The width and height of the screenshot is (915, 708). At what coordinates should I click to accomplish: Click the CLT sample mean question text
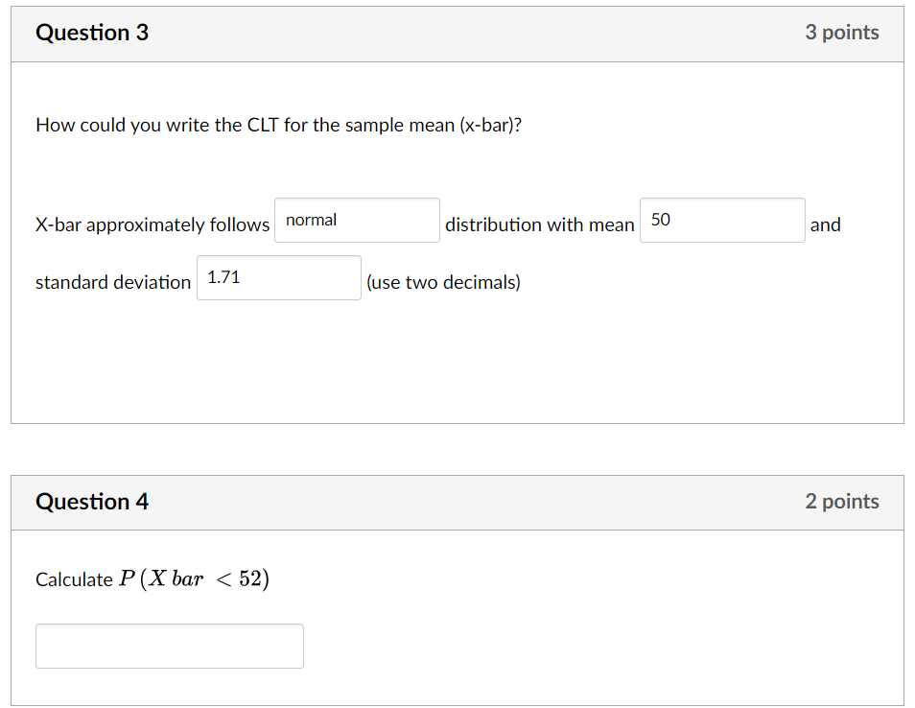(x=278, y=125)
